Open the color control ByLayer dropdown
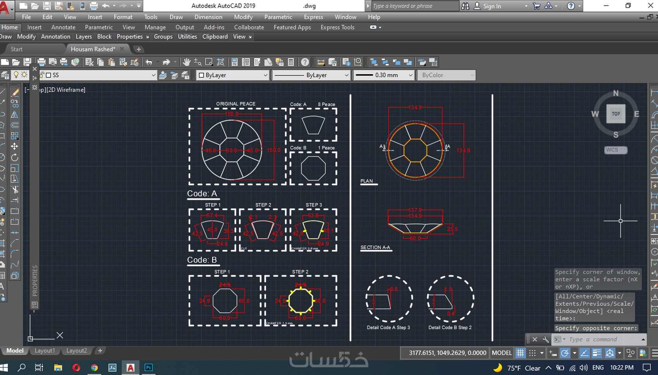The width and height of the screenshot is (658, 375). point(233,75)
